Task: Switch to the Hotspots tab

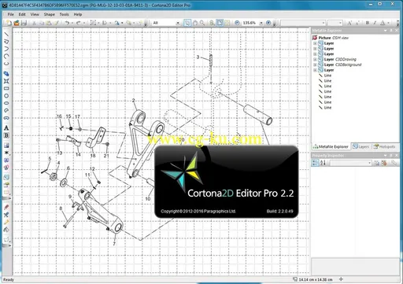Action: (385, 146)
